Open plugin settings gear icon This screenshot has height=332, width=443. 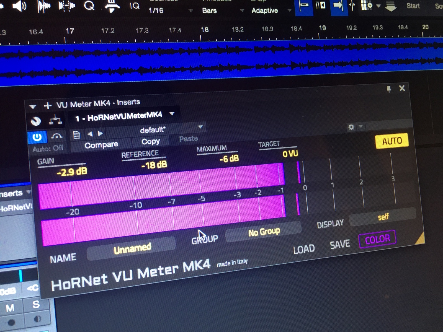tap(351, 127)
